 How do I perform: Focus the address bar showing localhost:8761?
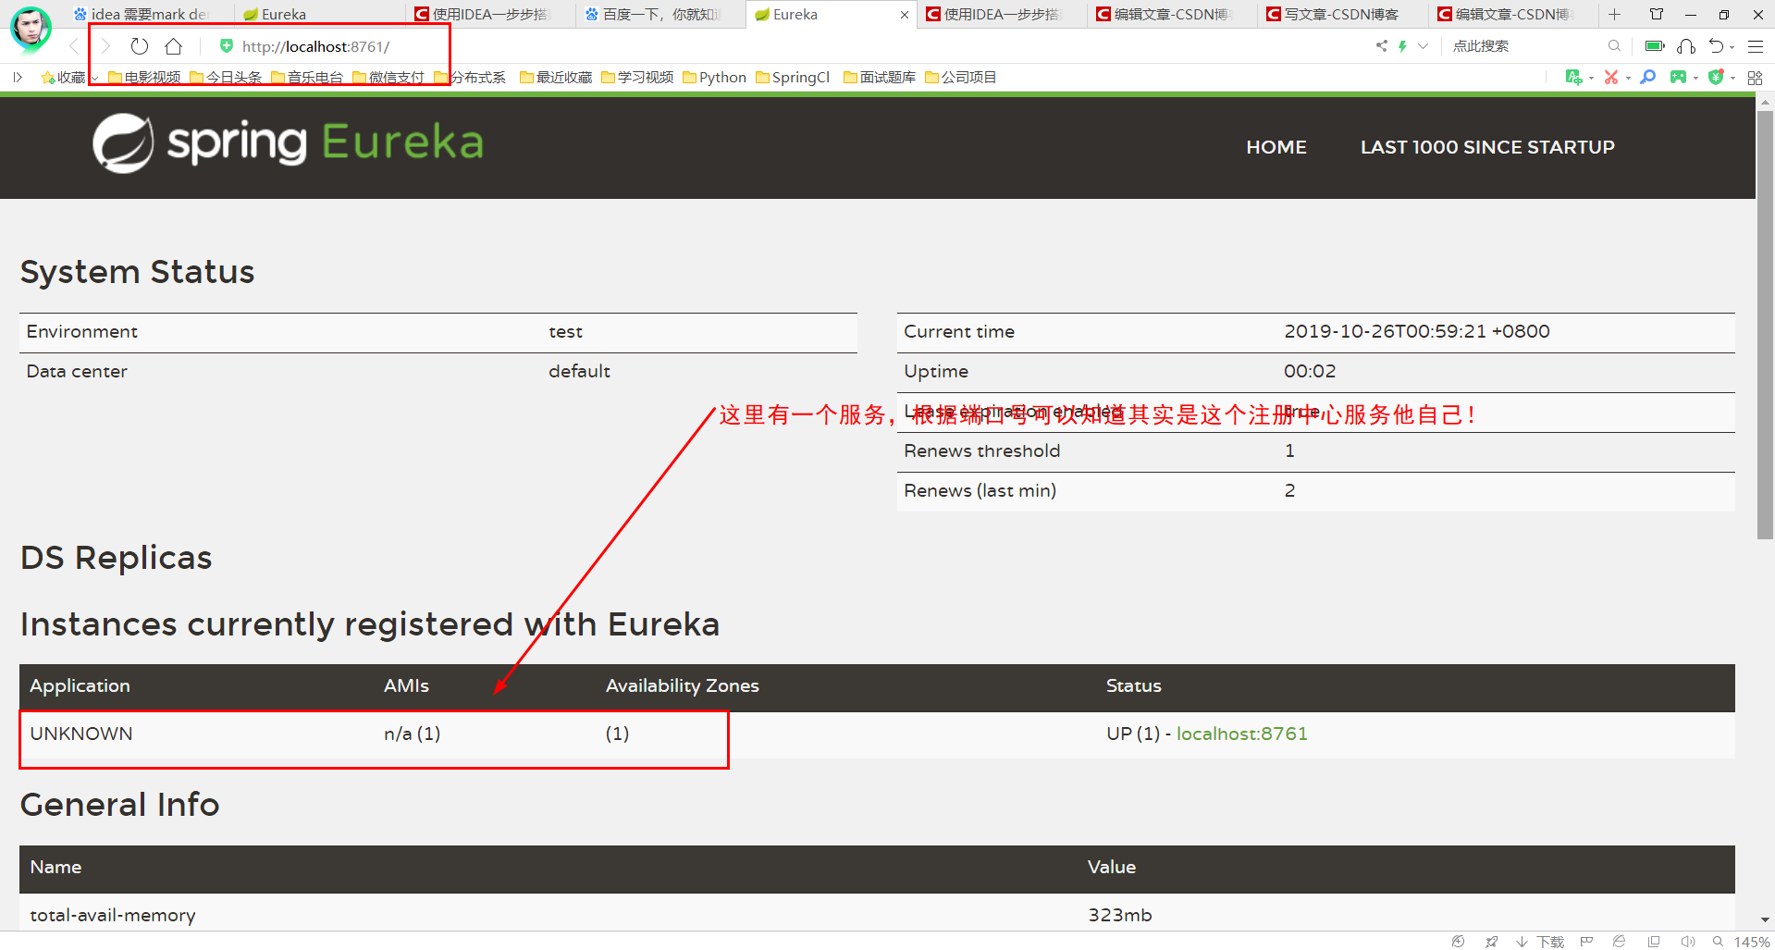click(x=316, y=46)
